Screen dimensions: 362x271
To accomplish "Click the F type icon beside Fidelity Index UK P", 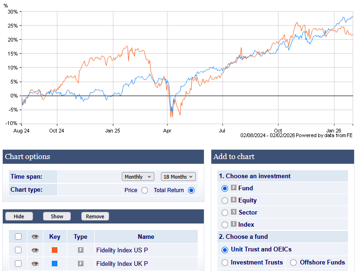I will click(81, 264).
